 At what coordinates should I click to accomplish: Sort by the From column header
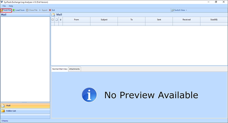tap(76, 20)
